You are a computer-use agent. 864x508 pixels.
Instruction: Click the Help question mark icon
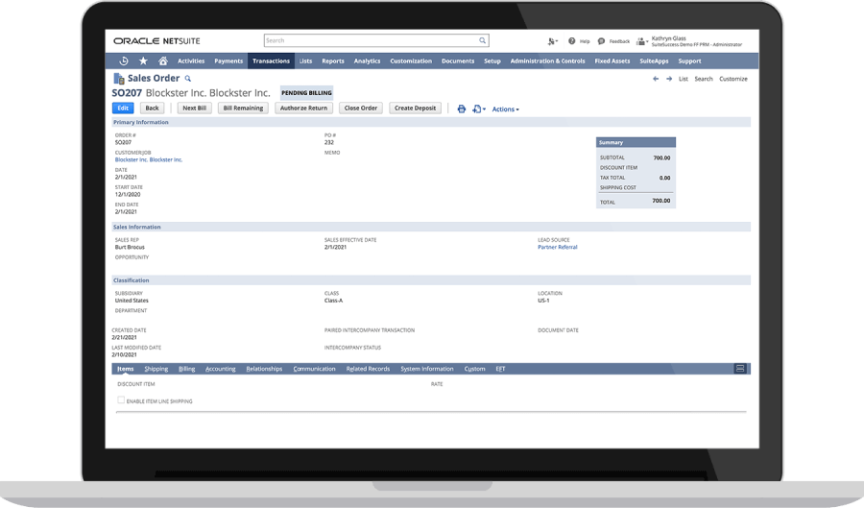572,40
